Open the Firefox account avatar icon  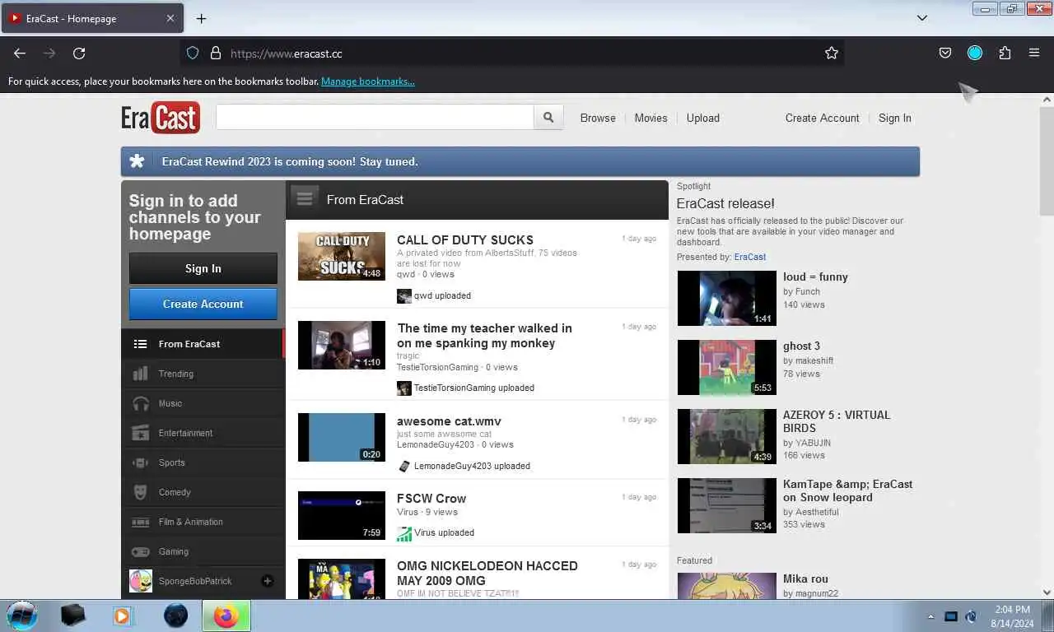975,53
